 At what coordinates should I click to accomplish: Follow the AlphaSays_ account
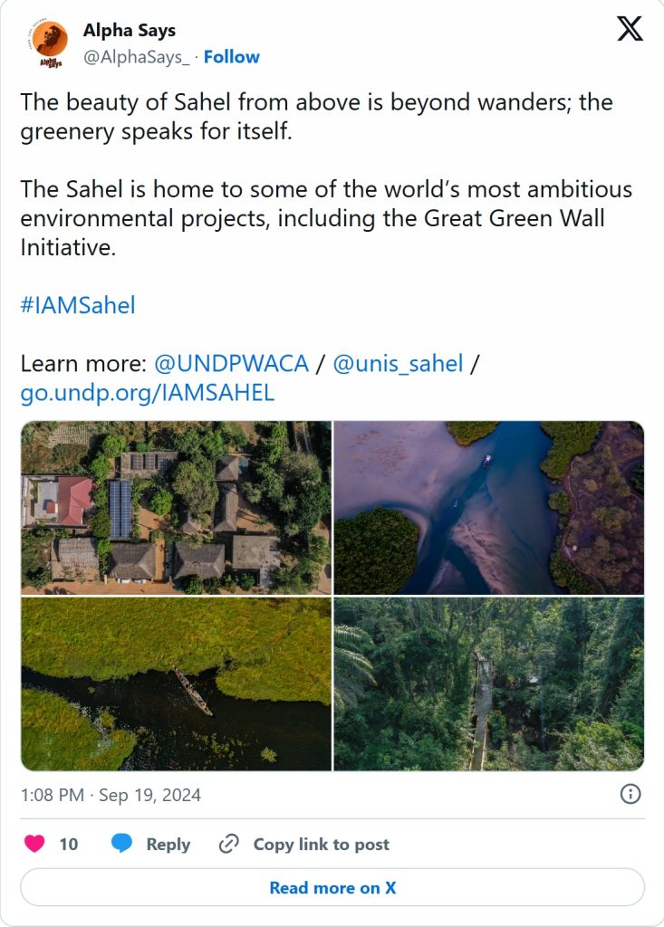tap(231, 57)
